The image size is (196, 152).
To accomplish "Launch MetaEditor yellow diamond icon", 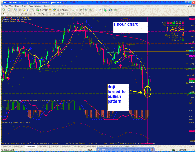I will tap(50, 10).
